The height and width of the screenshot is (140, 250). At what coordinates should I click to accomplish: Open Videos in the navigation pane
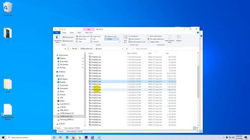tap(62, 101)
